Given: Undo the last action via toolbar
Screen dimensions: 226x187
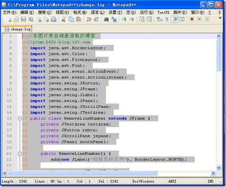Looking at the screenshot, I should (x=89, y=19).
